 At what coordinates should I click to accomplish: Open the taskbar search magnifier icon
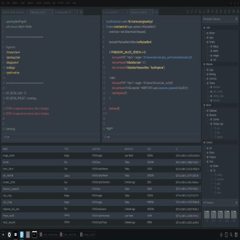pos(231,234)
